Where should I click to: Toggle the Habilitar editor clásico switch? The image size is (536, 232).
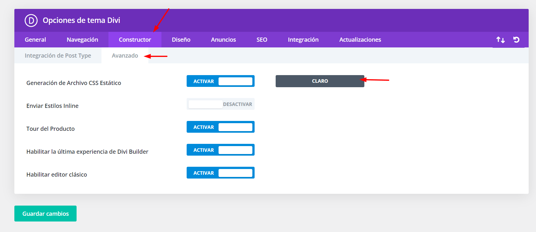(220, 173)
